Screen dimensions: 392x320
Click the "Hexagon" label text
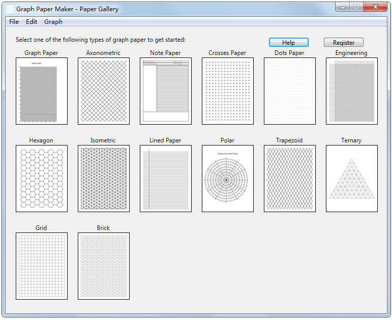point(41,140)
